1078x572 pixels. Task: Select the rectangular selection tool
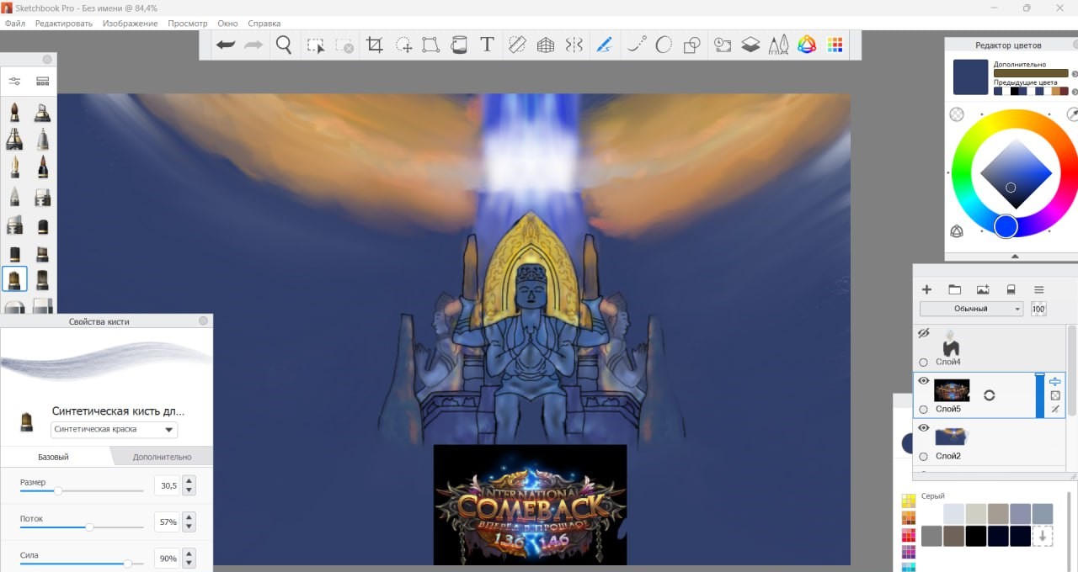(315, 45)
